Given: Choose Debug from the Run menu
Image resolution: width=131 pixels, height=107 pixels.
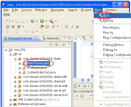Looking at the screenshot, I should 112,21.
